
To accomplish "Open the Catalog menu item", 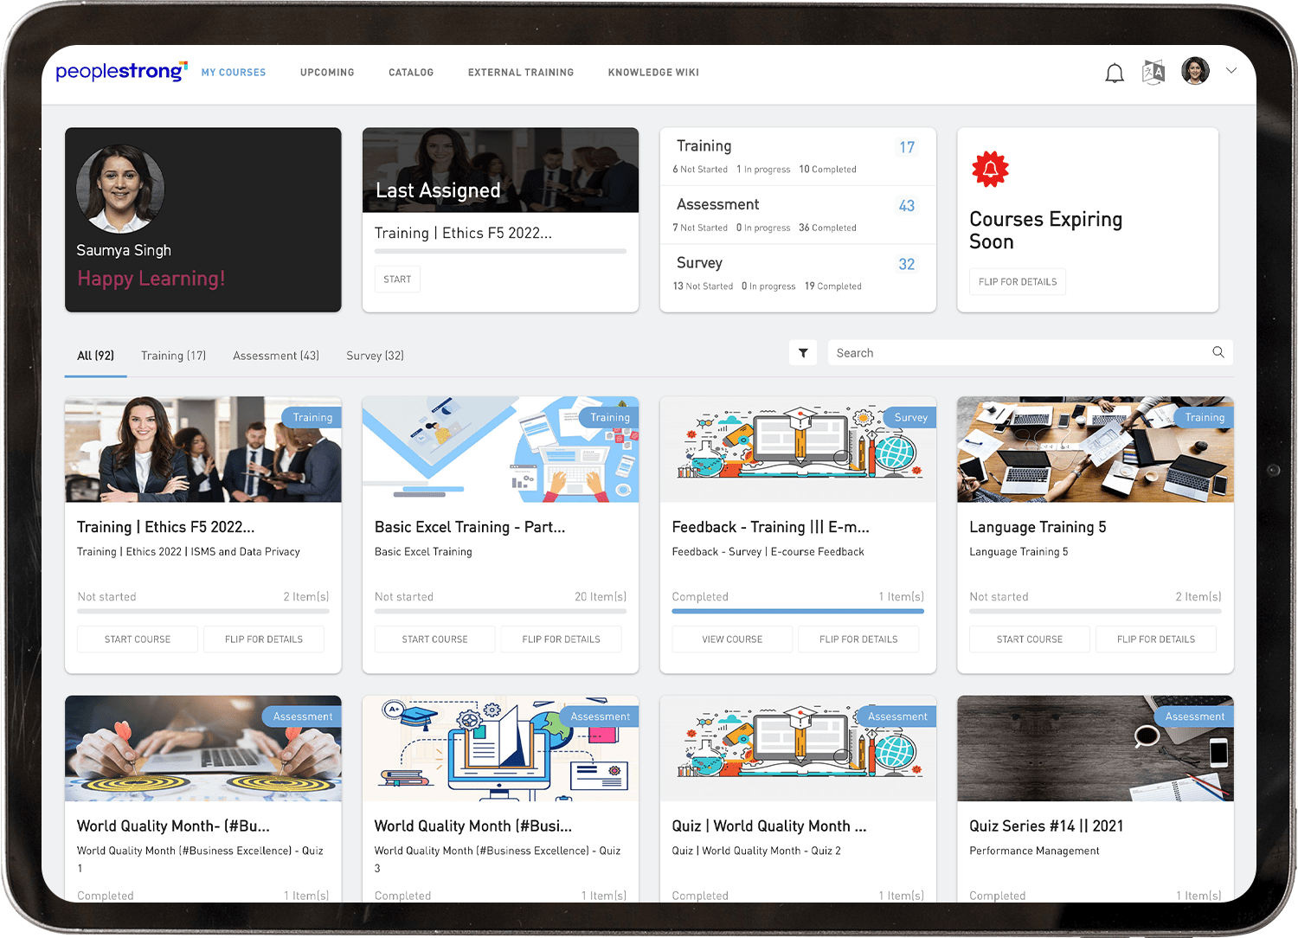I will coord(411,73).
